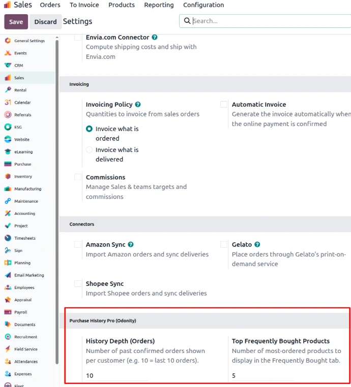Click the search magnifier icon

point(187,21)
